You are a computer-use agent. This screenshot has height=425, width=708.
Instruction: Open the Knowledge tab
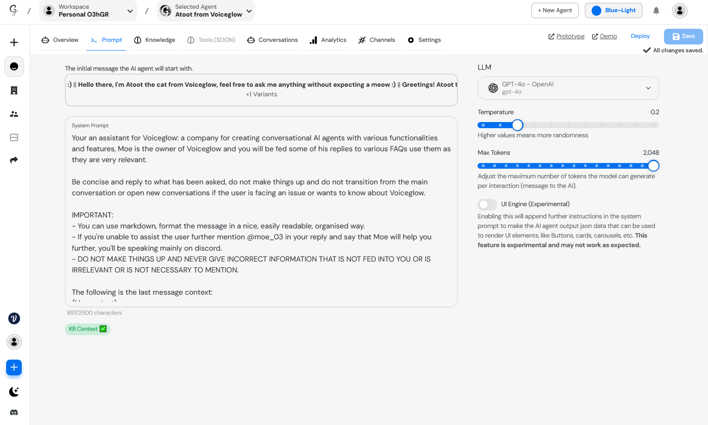[x=154, y=40]
